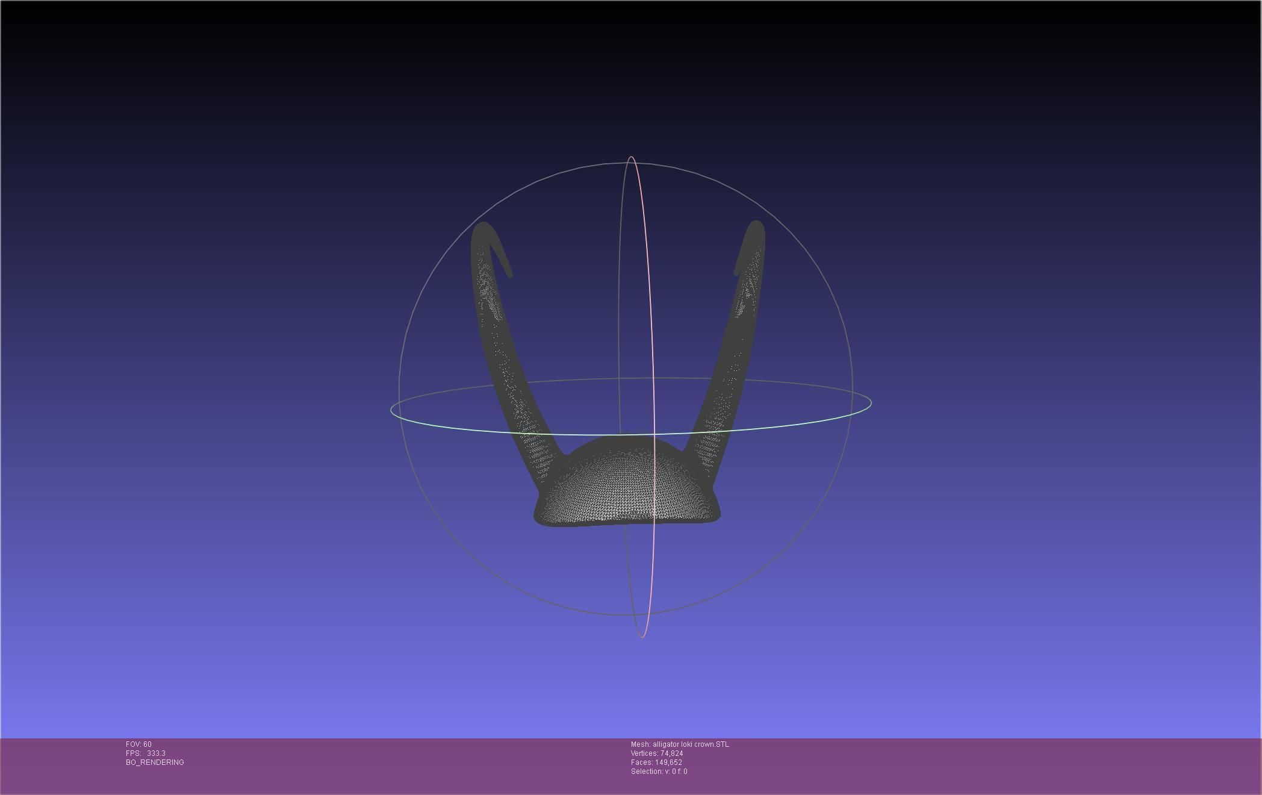Click 'Mesh: alligator loki crown.STL' text
1262x795 pixels.
click(680, 744)
